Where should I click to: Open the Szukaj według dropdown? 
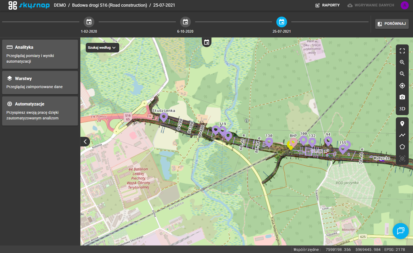coord(102,48)
